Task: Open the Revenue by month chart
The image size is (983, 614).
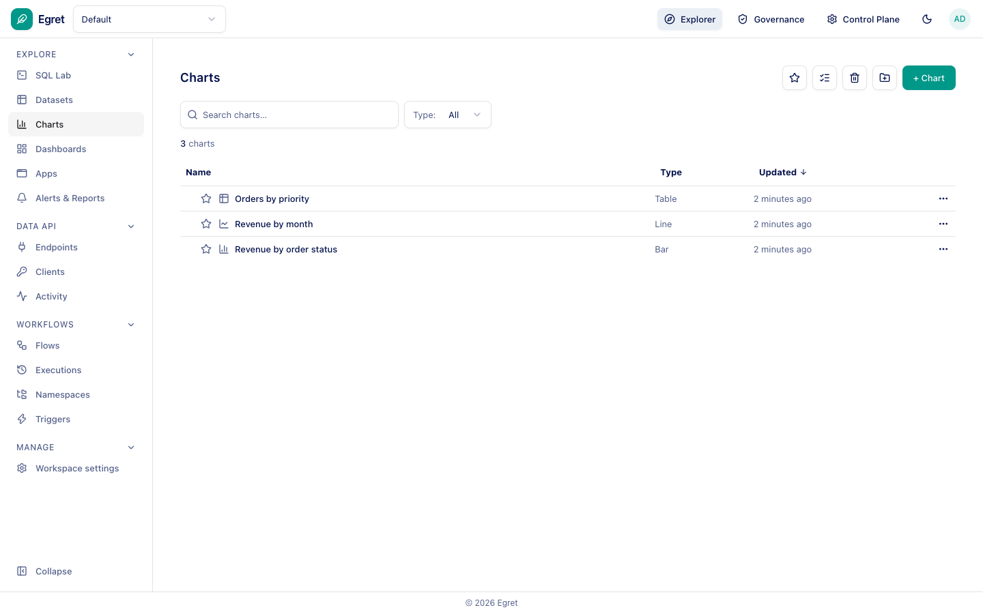Action: pos(274,224)
